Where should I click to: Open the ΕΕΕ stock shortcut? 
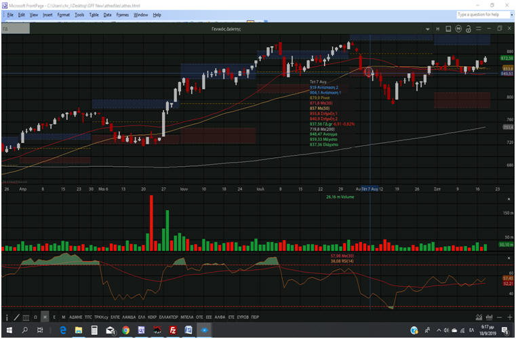pos(209,317)
